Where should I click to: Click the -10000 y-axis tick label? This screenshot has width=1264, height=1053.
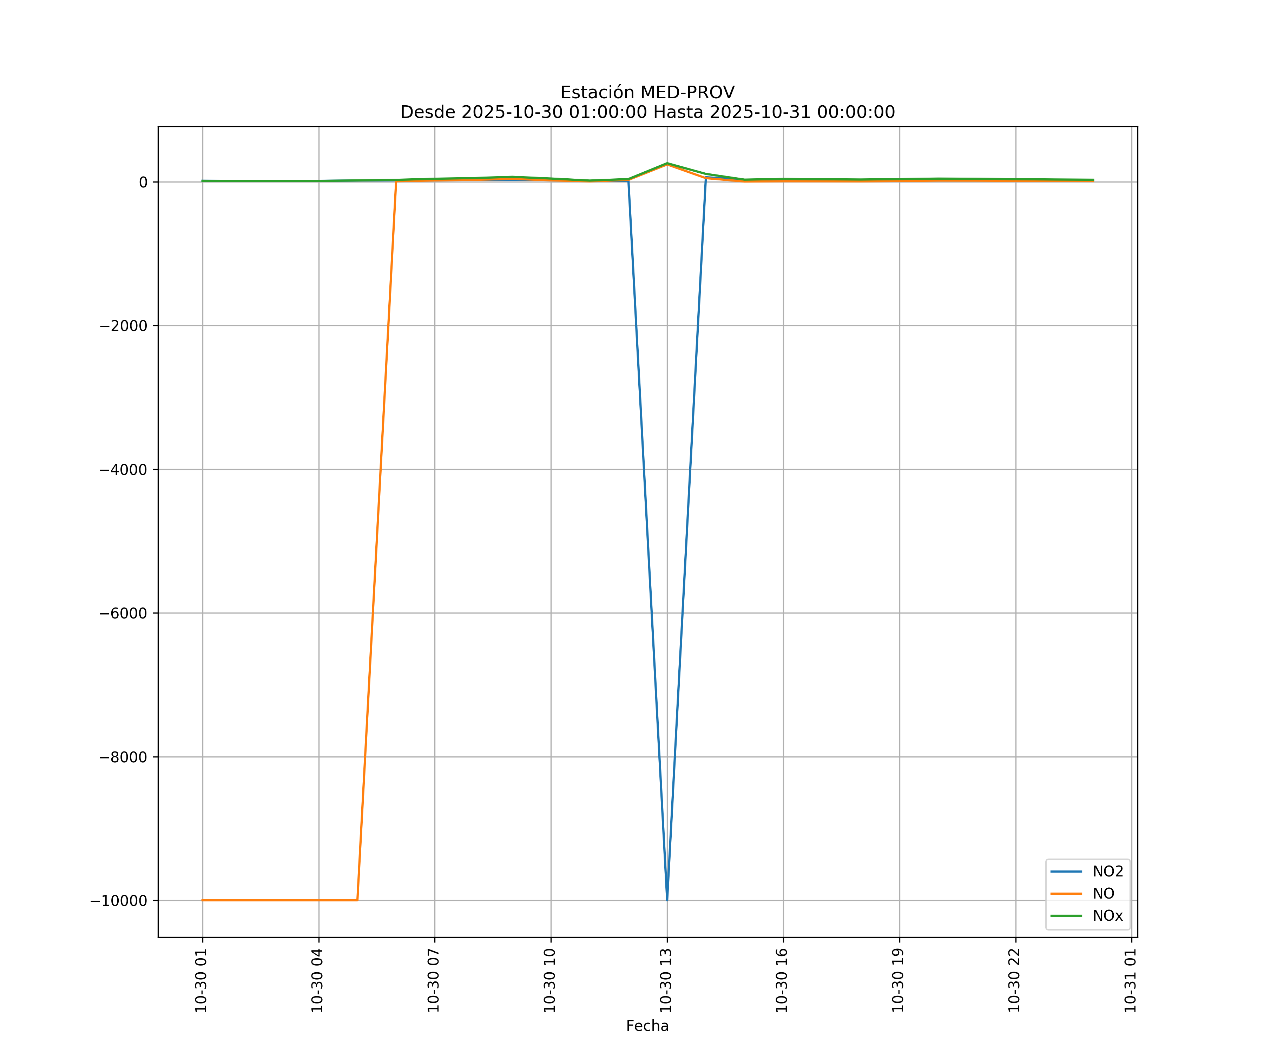point(119,901)
